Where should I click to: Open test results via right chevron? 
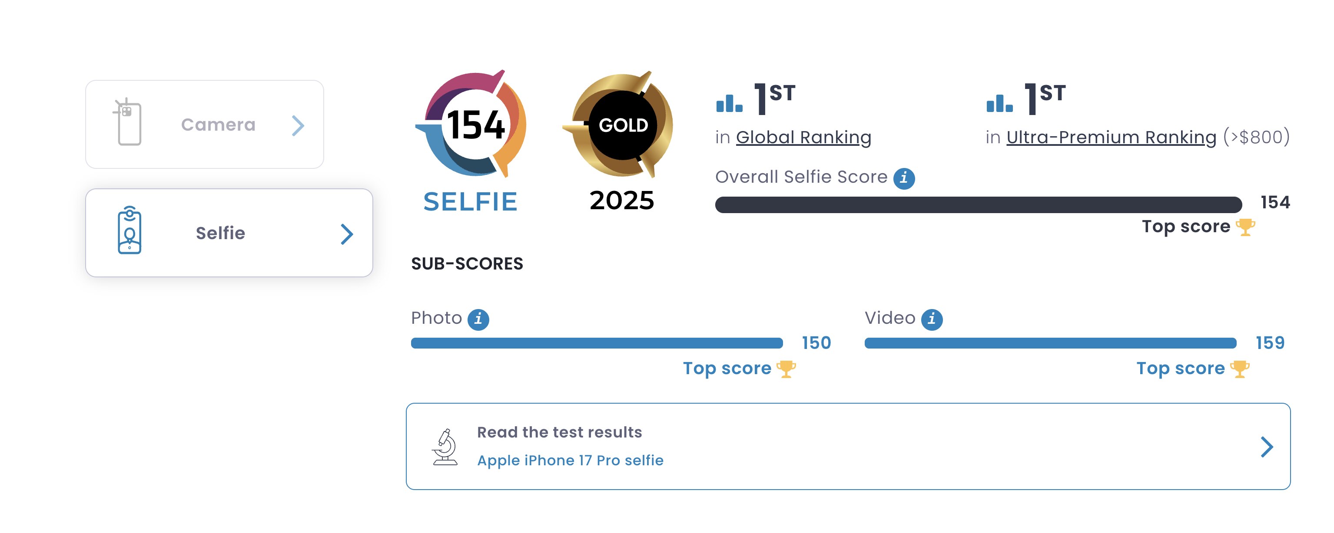[1267, 447]
